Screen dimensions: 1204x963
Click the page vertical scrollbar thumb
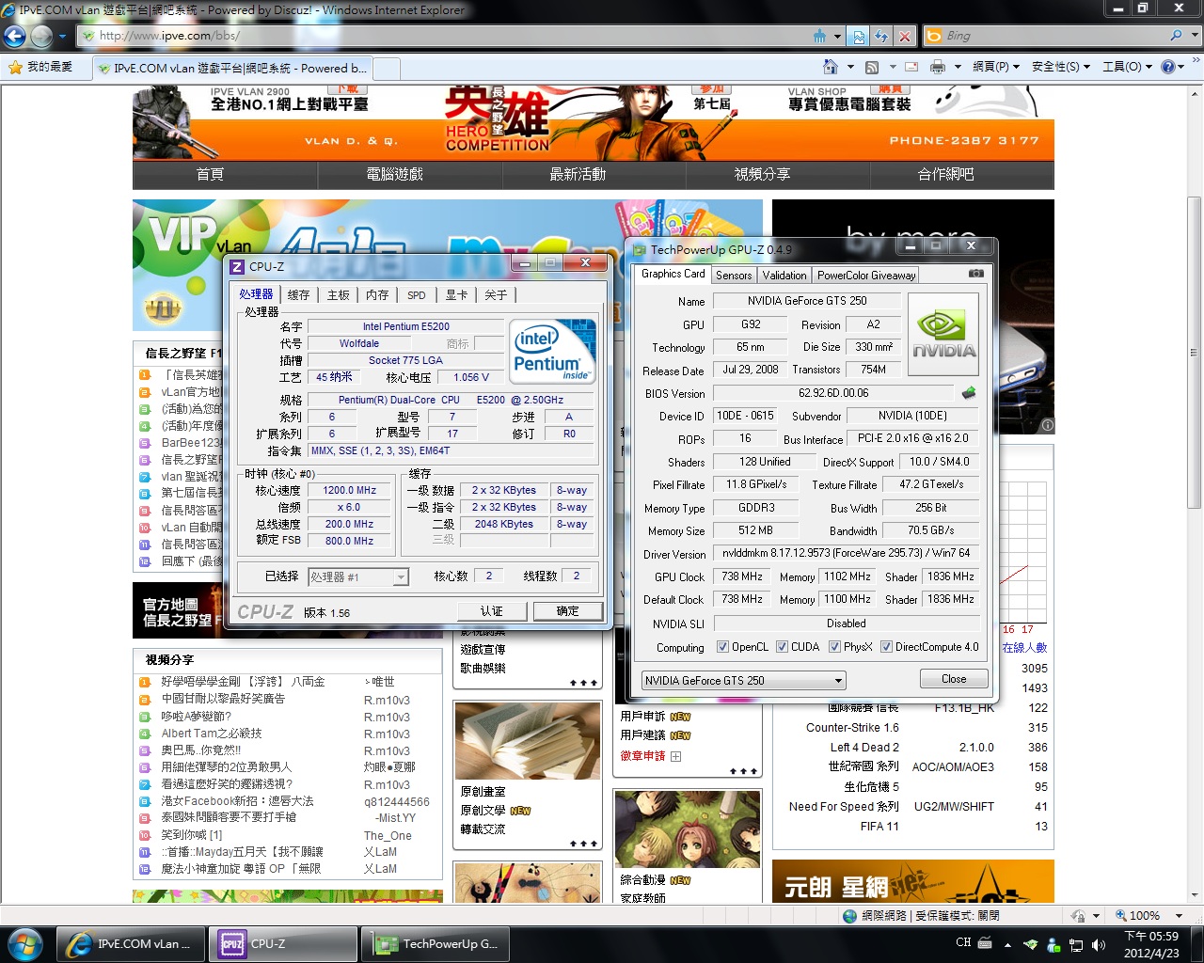tap(1195, 353)
